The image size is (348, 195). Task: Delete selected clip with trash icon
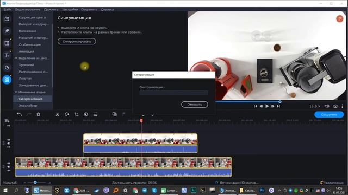[39, 114]
